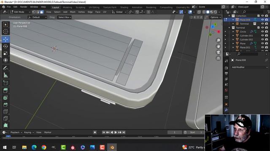Open the Modifier properties wrench tab
The width and height of the screenshot is (270, 151).
click(x=226, y=110)
